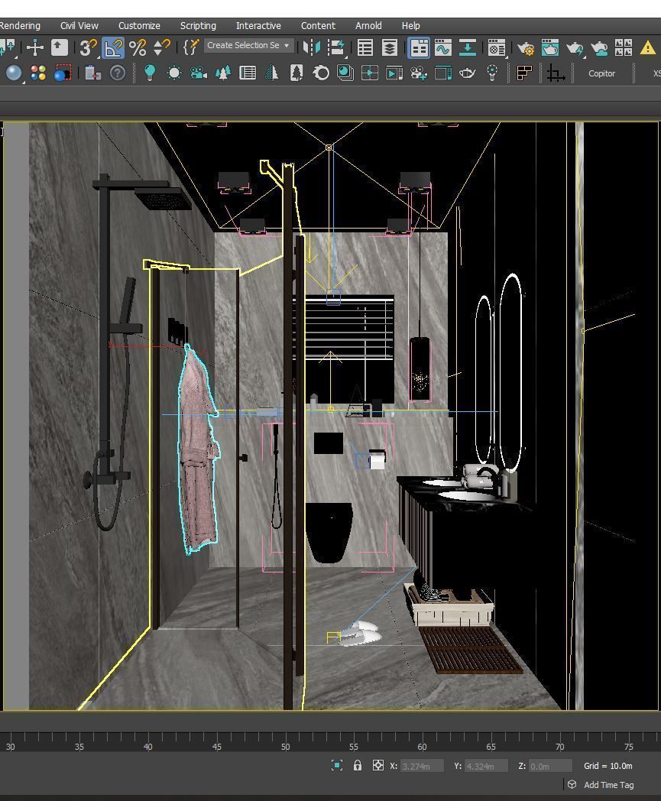This screenshot has height=801, width=661.
Task: Click the Z coordinate field
Action: pos(550,767)
